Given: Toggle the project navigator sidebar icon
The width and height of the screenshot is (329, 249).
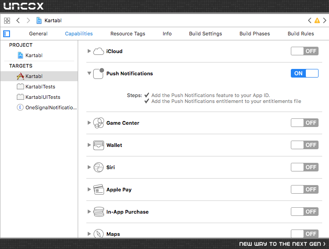Looking at the screenshot, I should [6, 34].
